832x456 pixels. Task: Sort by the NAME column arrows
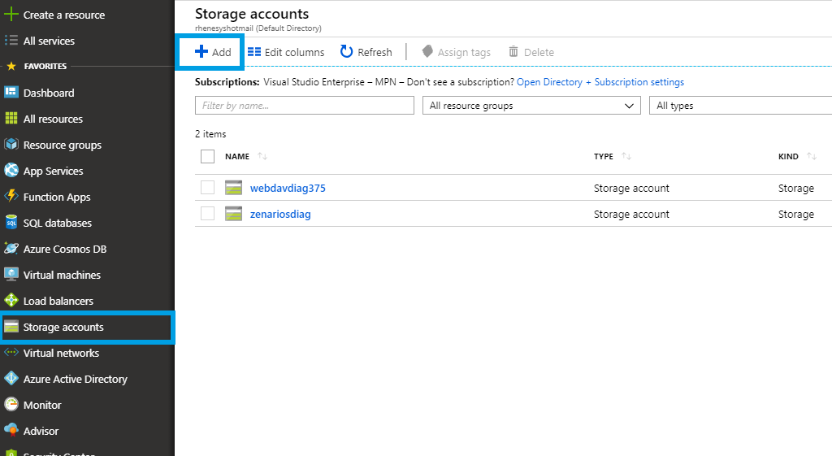click(262, 156)
